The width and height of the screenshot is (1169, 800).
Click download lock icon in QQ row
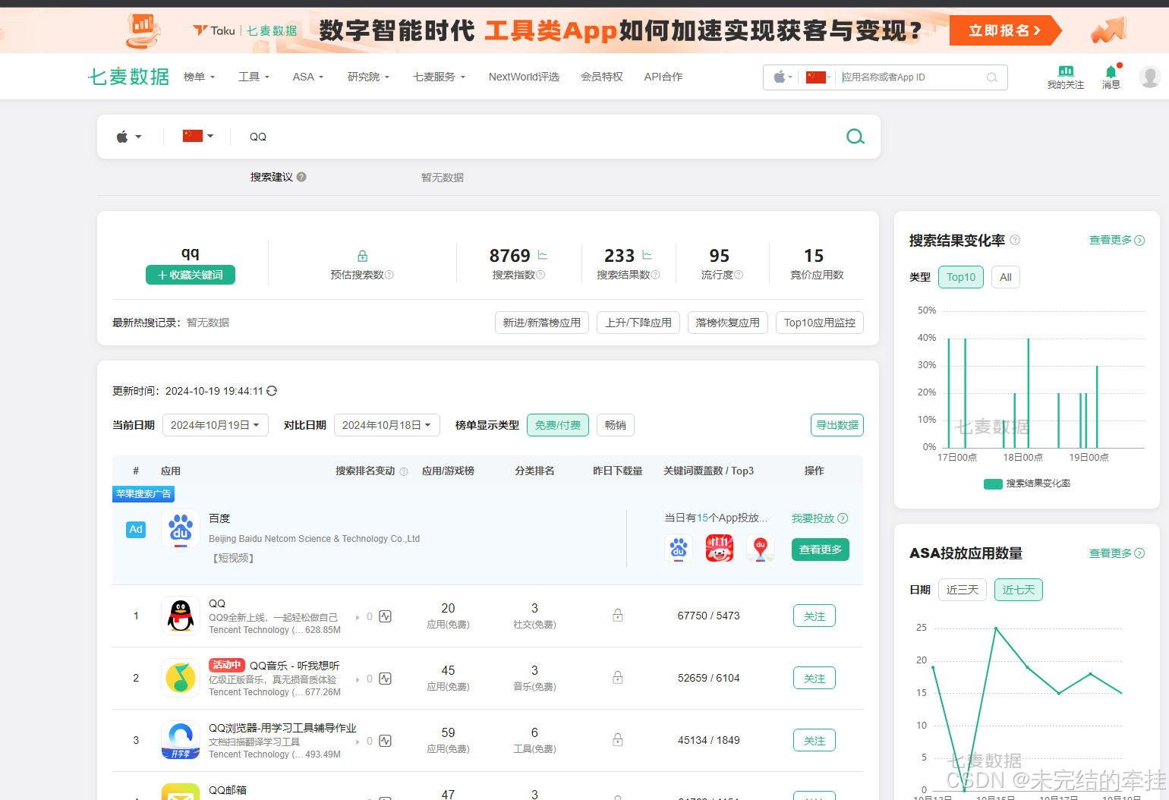pos(618,616)
